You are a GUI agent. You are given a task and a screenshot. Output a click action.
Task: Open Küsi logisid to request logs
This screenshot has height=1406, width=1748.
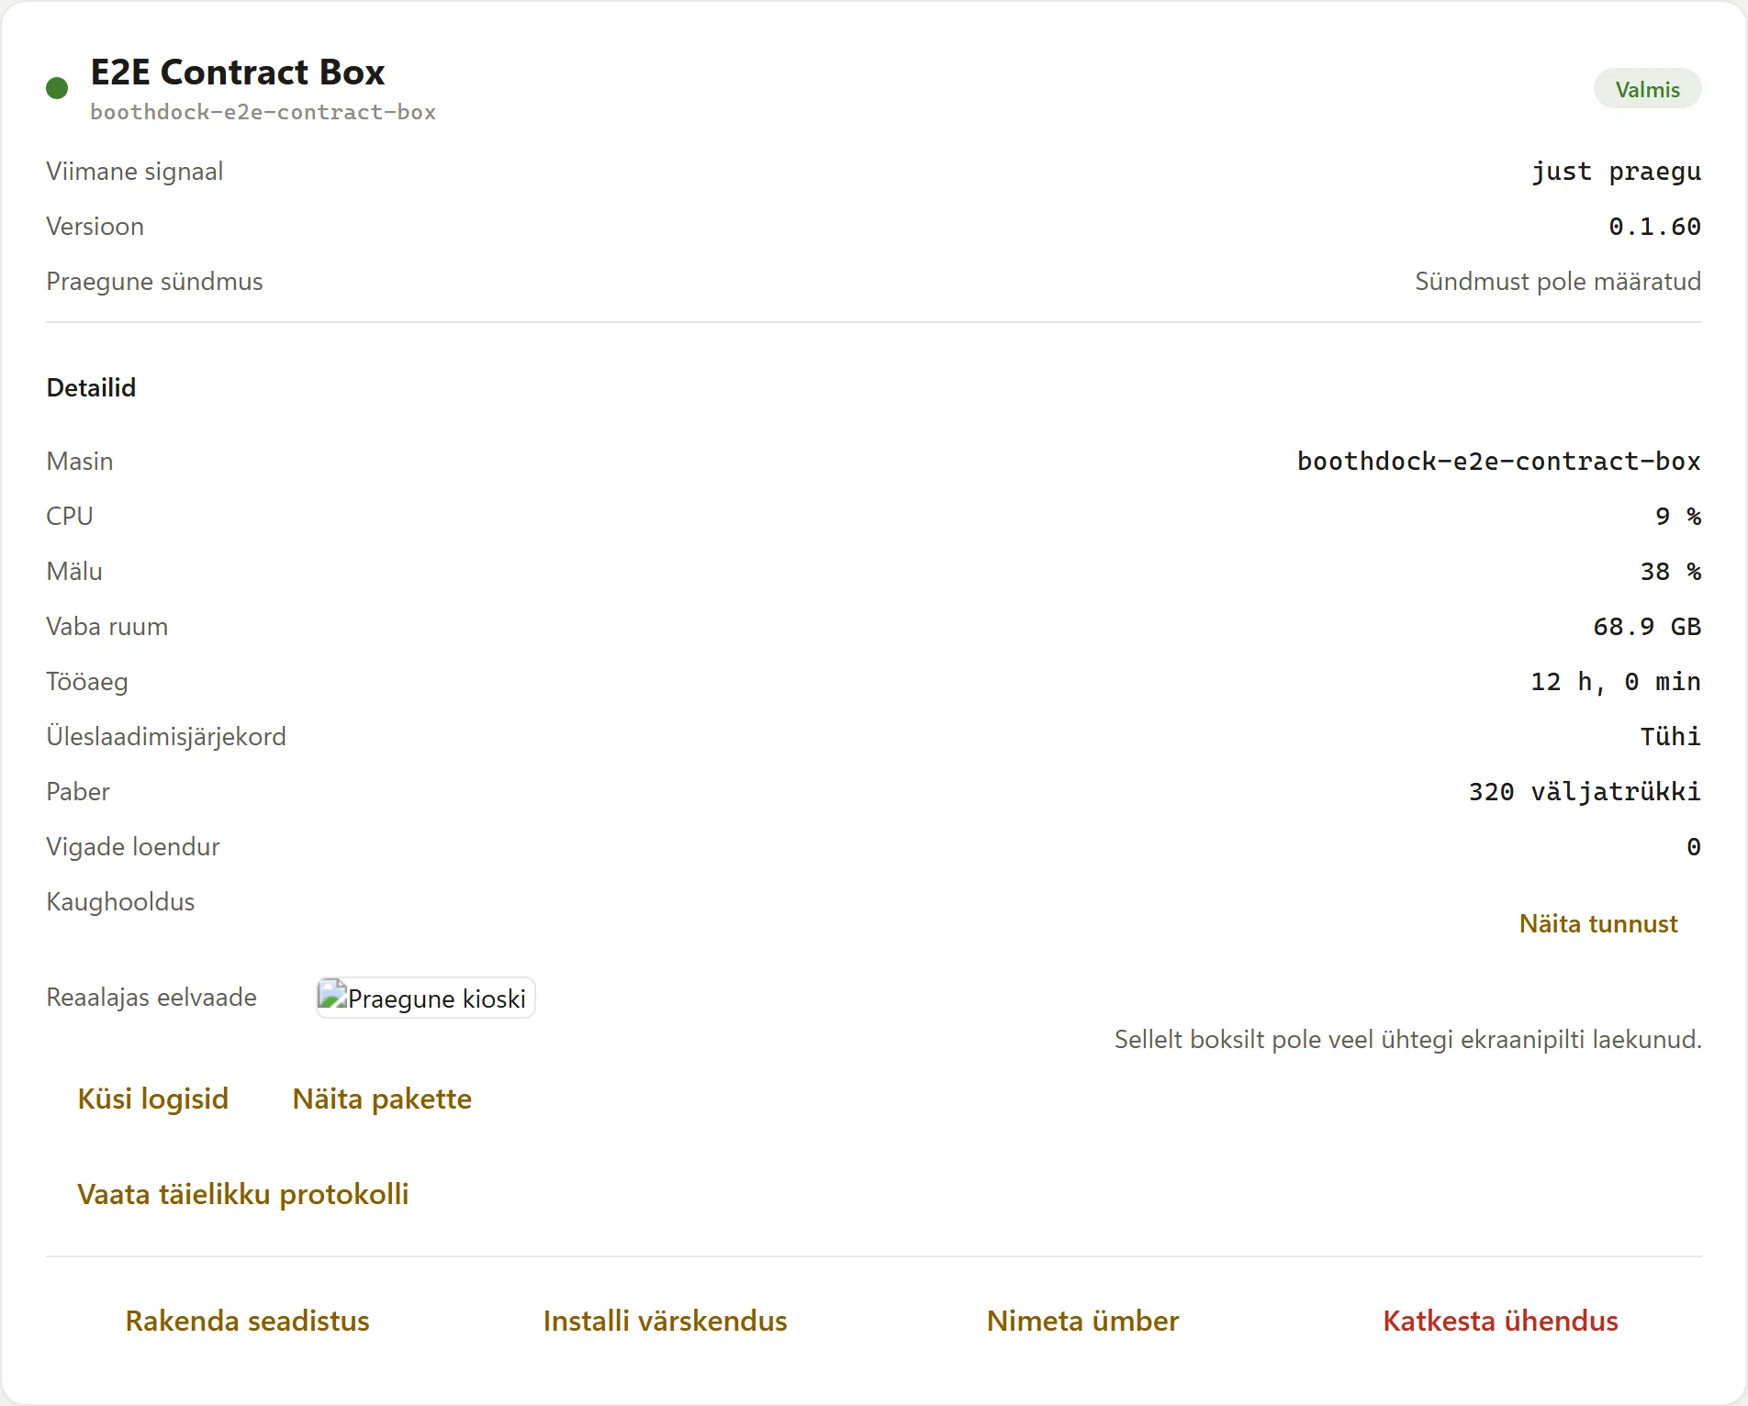click(153, 1099)
